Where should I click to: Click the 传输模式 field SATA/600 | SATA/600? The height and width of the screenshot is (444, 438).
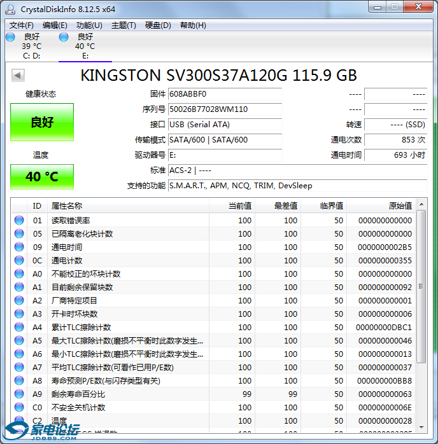(225, 140)
